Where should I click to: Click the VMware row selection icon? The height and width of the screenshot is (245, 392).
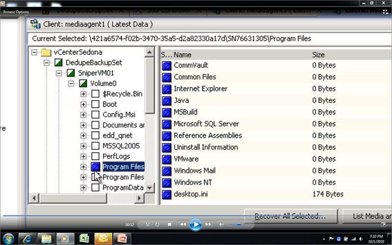click(167, 159)
